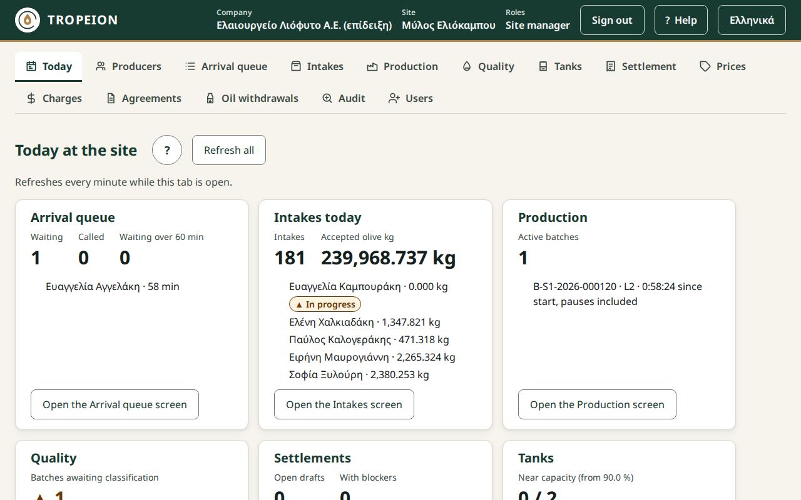Click queue entry Ευαγγελία Αγγελάκη · 58 min
Viewport: 801px width, 500px height.
pos(113,286)
